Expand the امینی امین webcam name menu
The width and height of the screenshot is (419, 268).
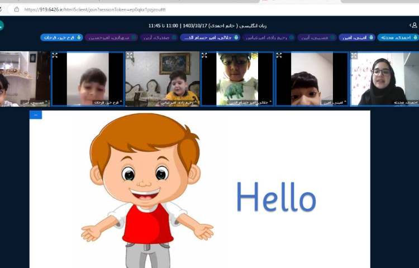pyautogui.click(x=335, y=103)
